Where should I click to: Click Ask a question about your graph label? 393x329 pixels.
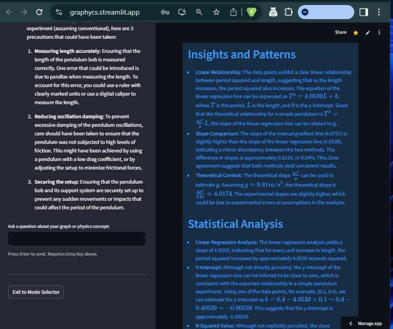(59, 226)
